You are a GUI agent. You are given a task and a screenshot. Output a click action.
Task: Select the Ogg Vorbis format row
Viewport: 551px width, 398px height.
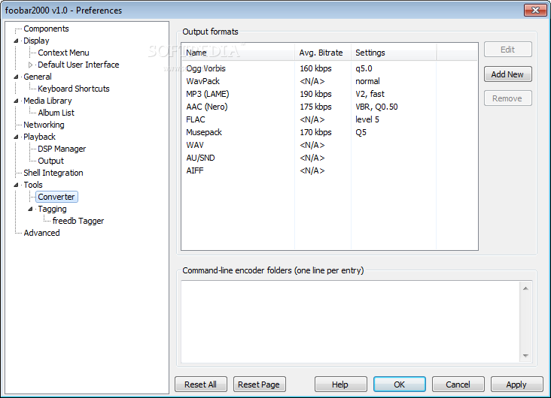point(330,68)
